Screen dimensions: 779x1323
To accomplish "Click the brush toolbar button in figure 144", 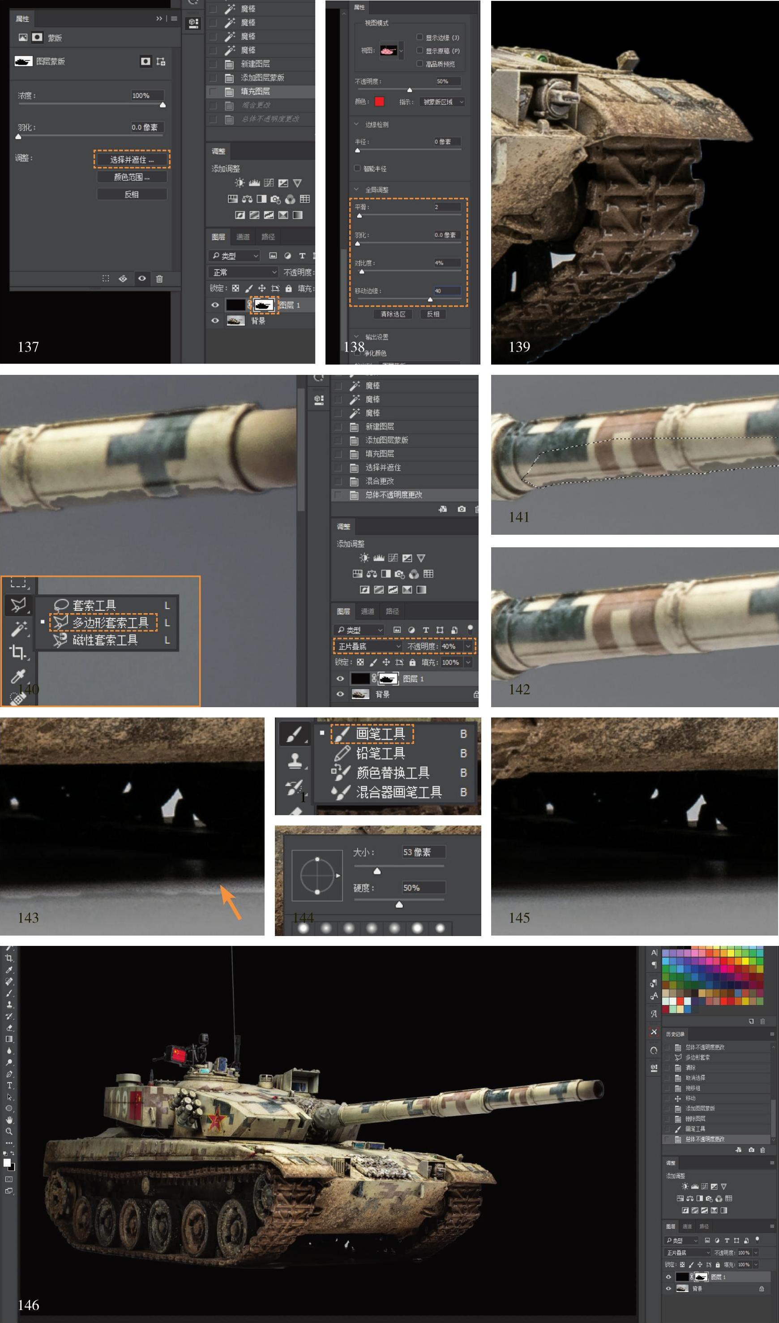I will tap(295, 735).
